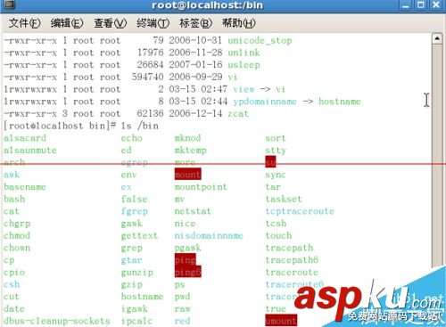Click the highlighted mount entry

pyautogui.click(x=187, y=175)
